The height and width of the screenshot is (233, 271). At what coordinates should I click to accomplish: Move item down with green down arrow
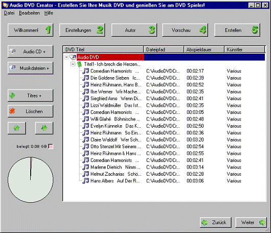[44, 128]
